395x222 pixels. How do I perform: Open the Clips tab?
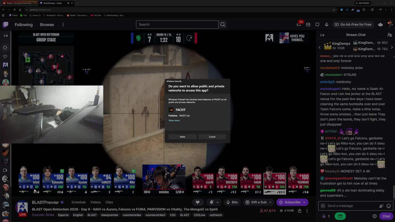pyautogui.click(x=109, y=202)
